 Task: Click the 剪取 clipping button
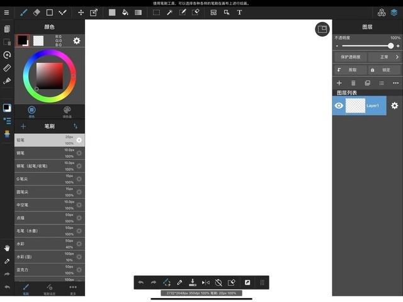[349, 70]
